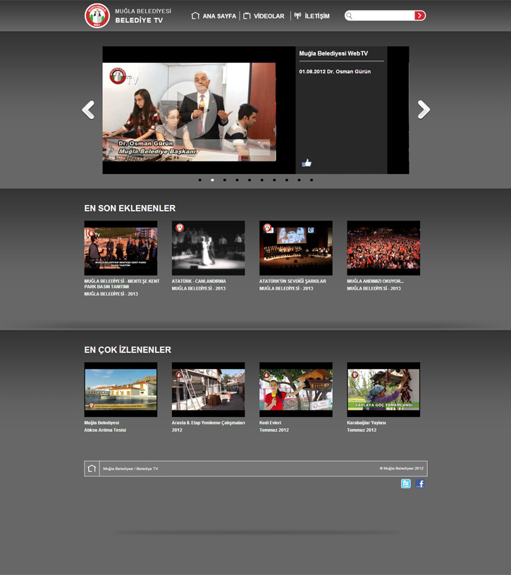Click the red search submit arrow
Viewport: 511px width, 575px height.
[419, 16]
